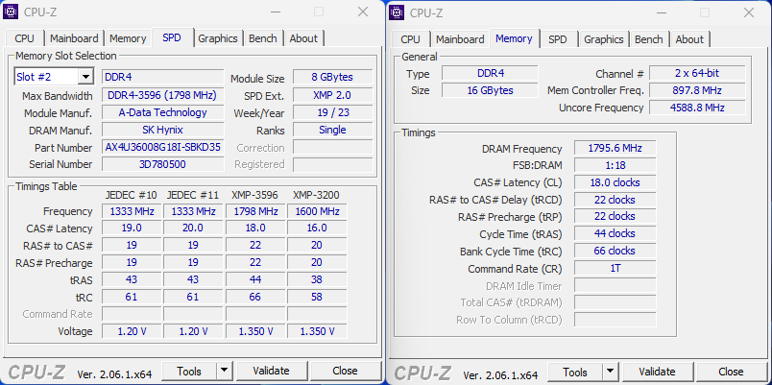772x385 pixels.
Task: Click the Validate button in left window
Action: pyautogui.click(x=271, y=371)
